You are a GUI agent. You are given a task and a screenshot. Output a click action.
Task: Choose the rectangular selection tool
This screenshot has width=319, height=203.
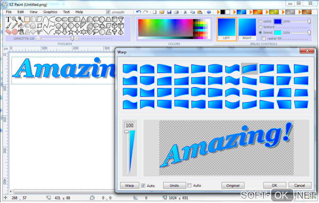[27, 19]
